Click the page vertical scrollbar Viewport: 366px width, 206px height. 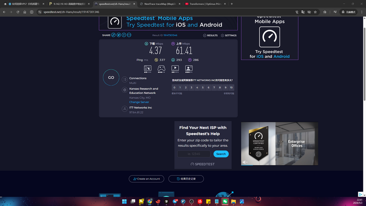tap(364, 64)
